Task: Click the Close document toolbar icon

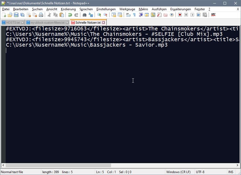Action: [29, 15]
